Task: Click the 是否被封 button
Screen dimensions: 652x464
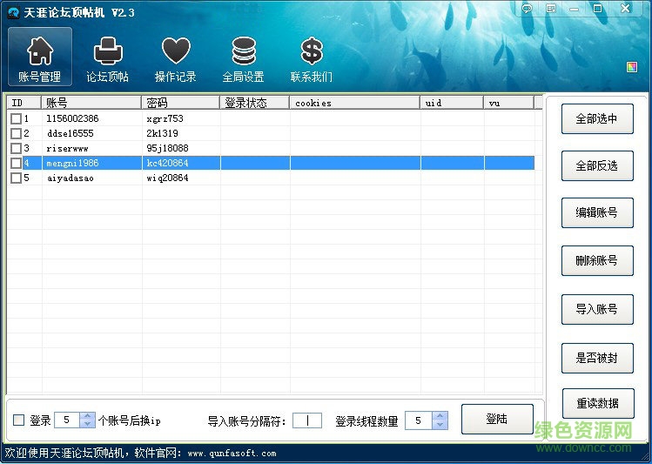Action: pyautogui.click(x=597, y=358)
